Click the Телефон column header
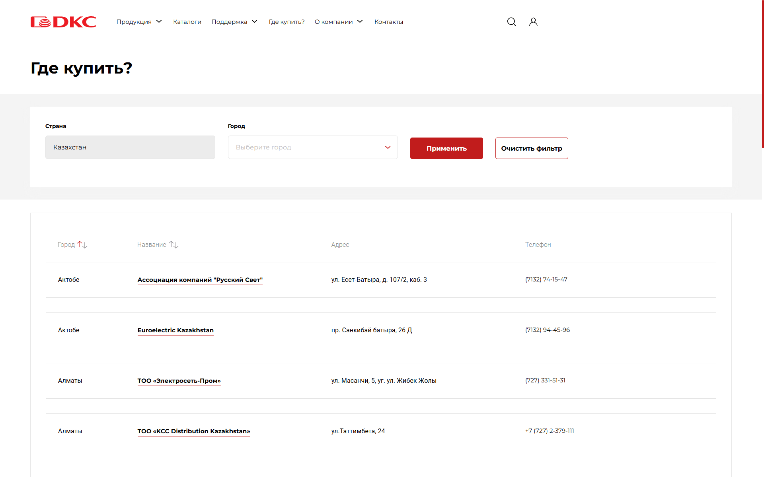Image resolution: width=764 pixels, height=477 pixels. [x=538, y=245]
